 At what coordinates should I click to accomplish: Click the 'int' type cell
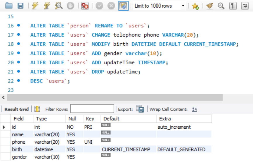(49, 127)
